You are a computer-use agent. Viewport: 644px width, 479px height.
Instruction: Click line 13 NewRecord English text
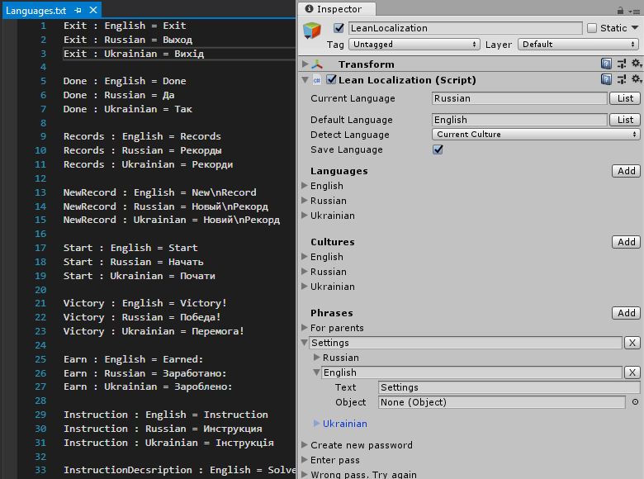[160, 192]
